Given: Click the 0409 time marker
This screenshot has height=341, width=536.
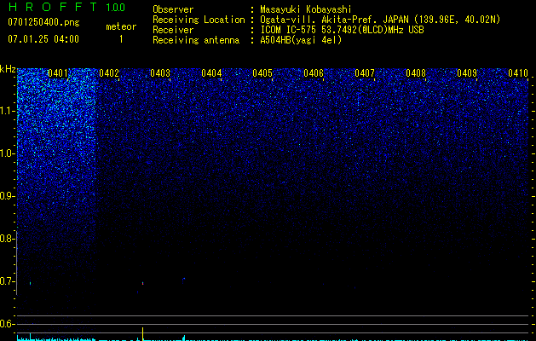Looking at the screenshot, I should [x=467, y=73].
